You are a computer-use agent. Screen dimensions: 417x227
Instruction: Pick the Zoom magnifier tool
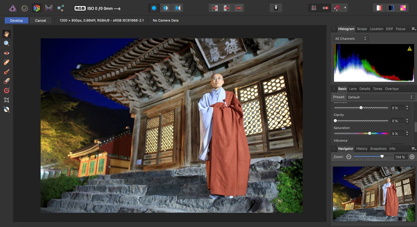[6, 43]
